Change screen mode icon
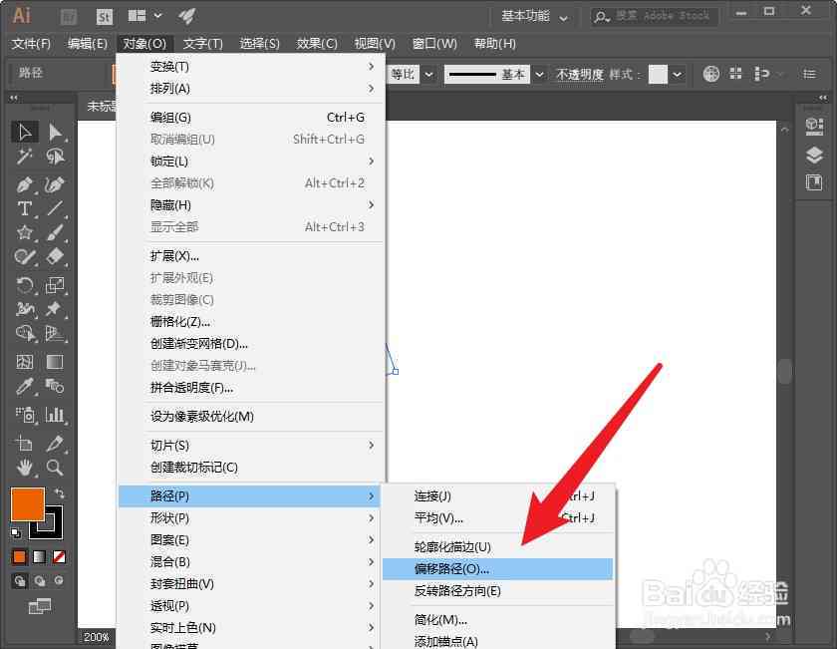The image size is (837, 649). pos(40,606)
